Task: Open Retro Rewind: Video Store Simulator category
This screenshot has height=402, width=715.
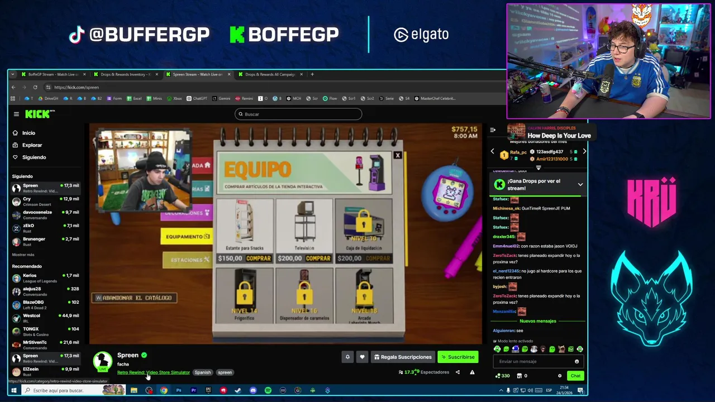Action: pyautogui.click(x=154, y=372)
